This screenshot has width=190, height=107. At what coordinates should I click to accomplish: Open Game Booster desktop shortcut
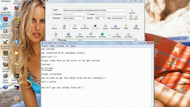coord(5,76)
